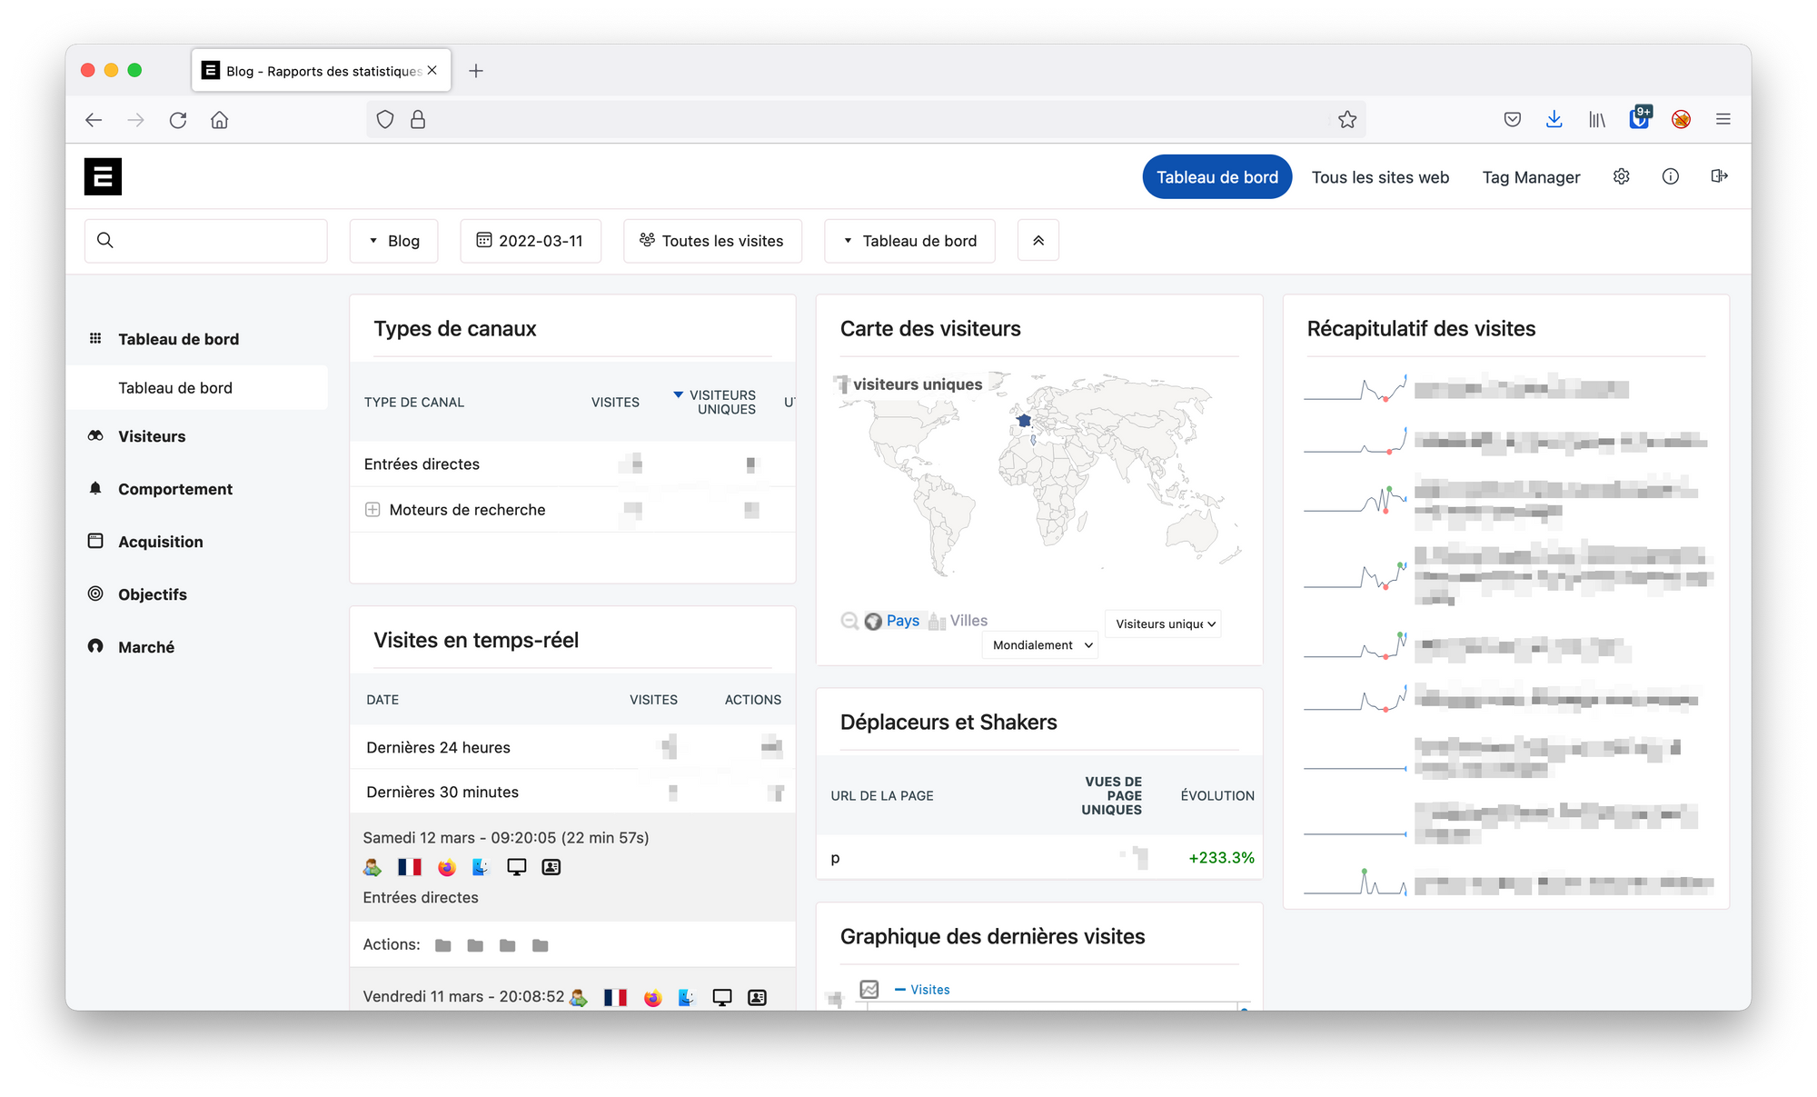The image size is (1817, 1097).
Task: Click the Évolution column header
Action: click(x=1217, y=796)
